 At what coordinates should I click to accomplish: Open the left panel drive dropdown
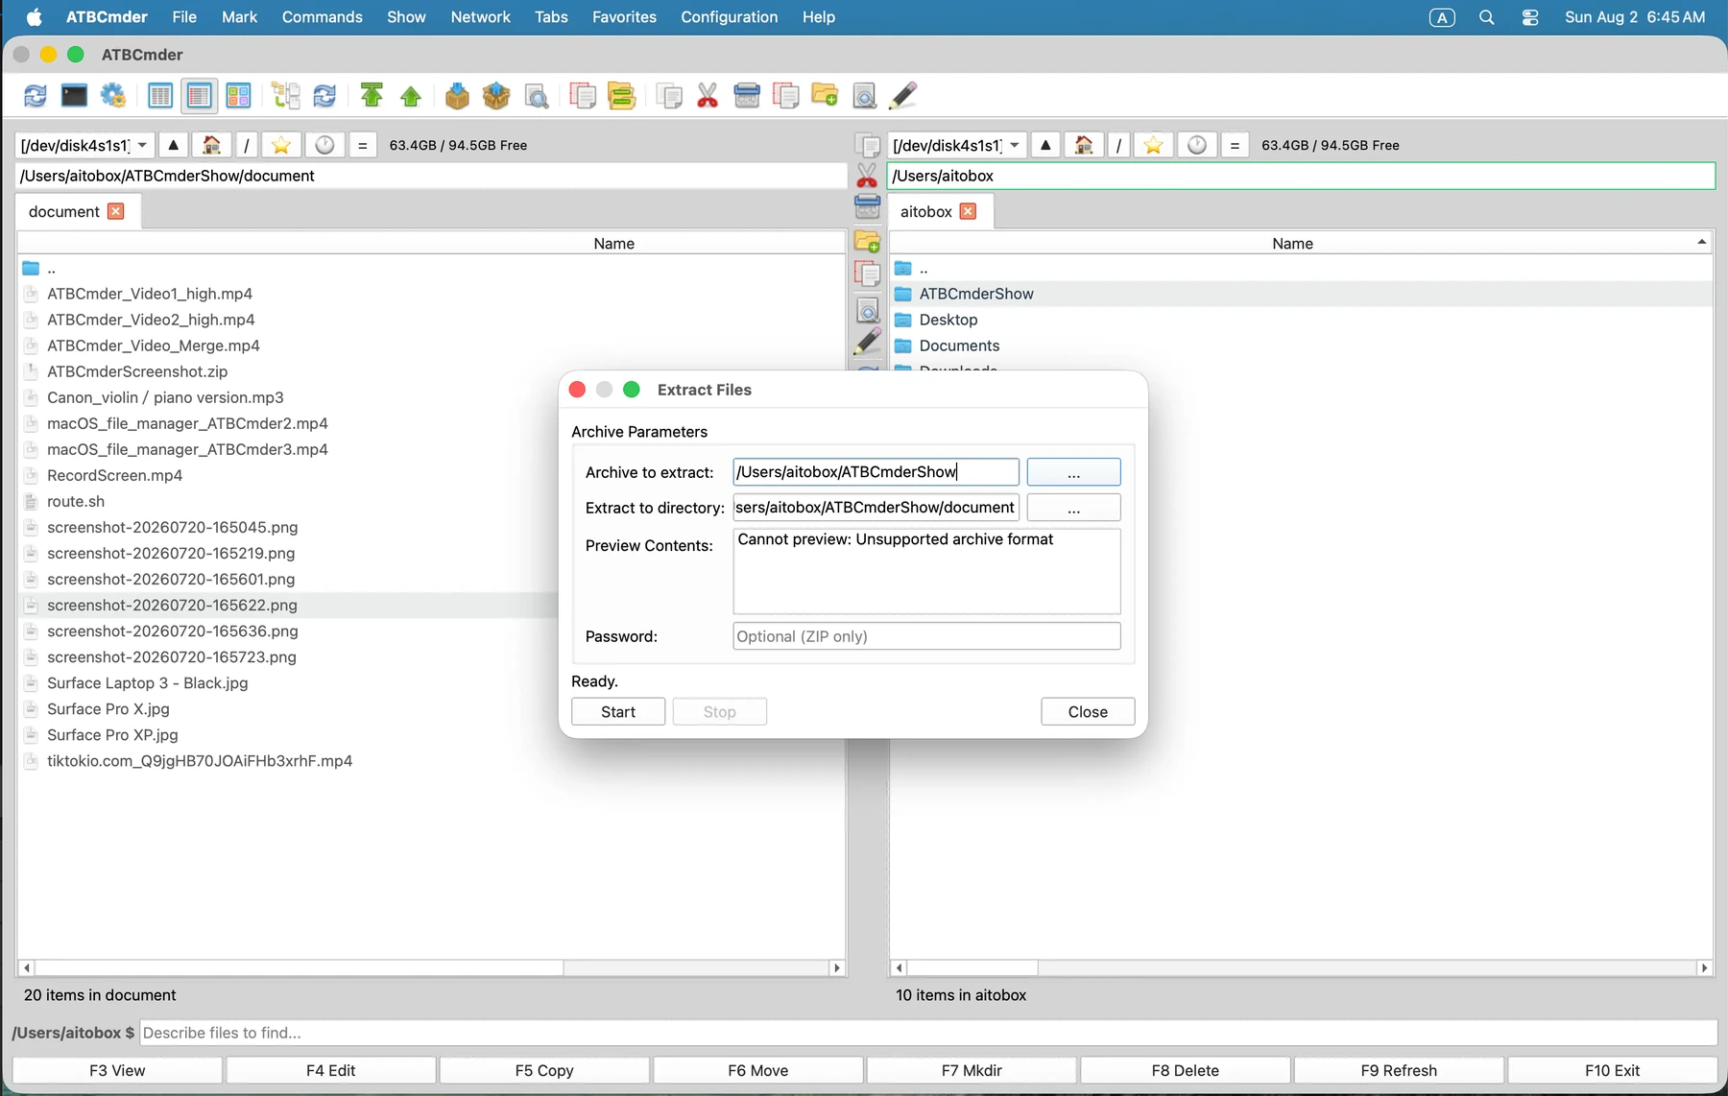pos(85,145)
